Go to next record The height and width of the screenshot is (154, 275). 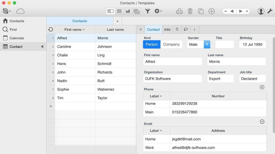[241, 11]
